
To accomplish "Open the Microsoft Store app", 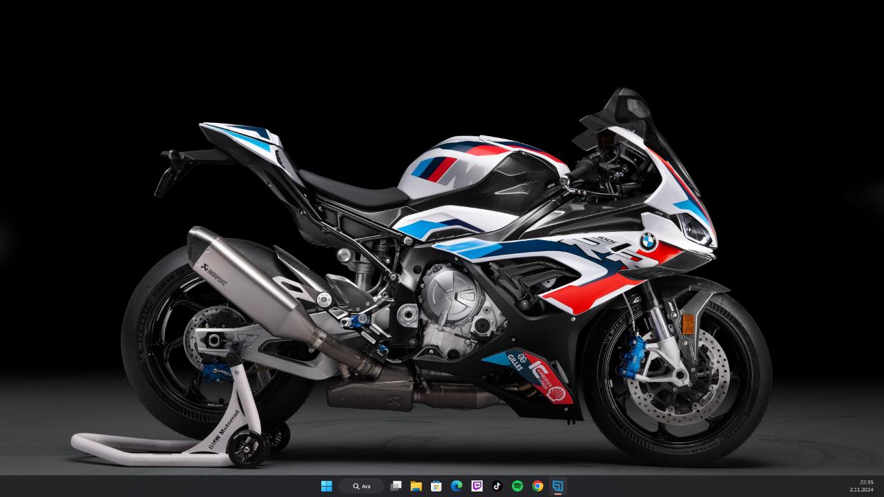I will 436,486.
